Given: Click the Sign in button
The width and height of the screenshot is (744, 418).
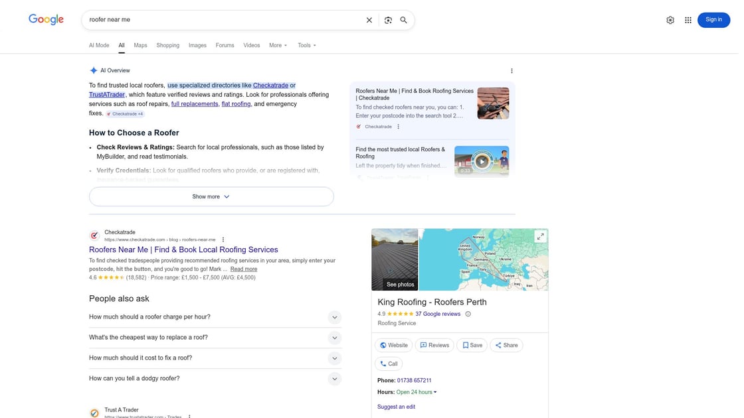Looking at the screenshot, I should [713, 20].
